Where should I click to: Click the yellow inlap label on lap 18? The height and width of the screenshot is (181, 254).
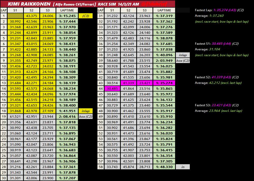point(86,111)
